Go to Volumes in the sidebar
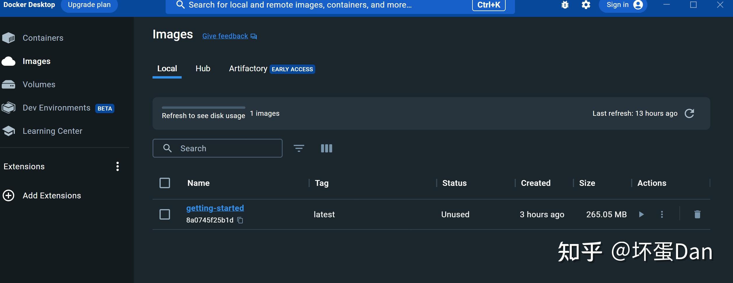The width and height of the screenshot is (733, 283). pyautogui.click(x=39, y=84)
